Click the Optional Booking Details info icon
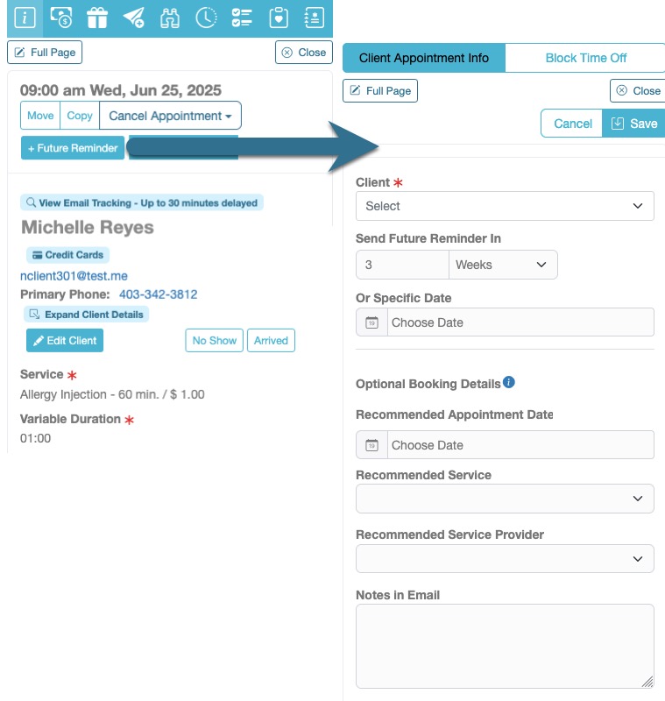 click(x=509, y=382)
